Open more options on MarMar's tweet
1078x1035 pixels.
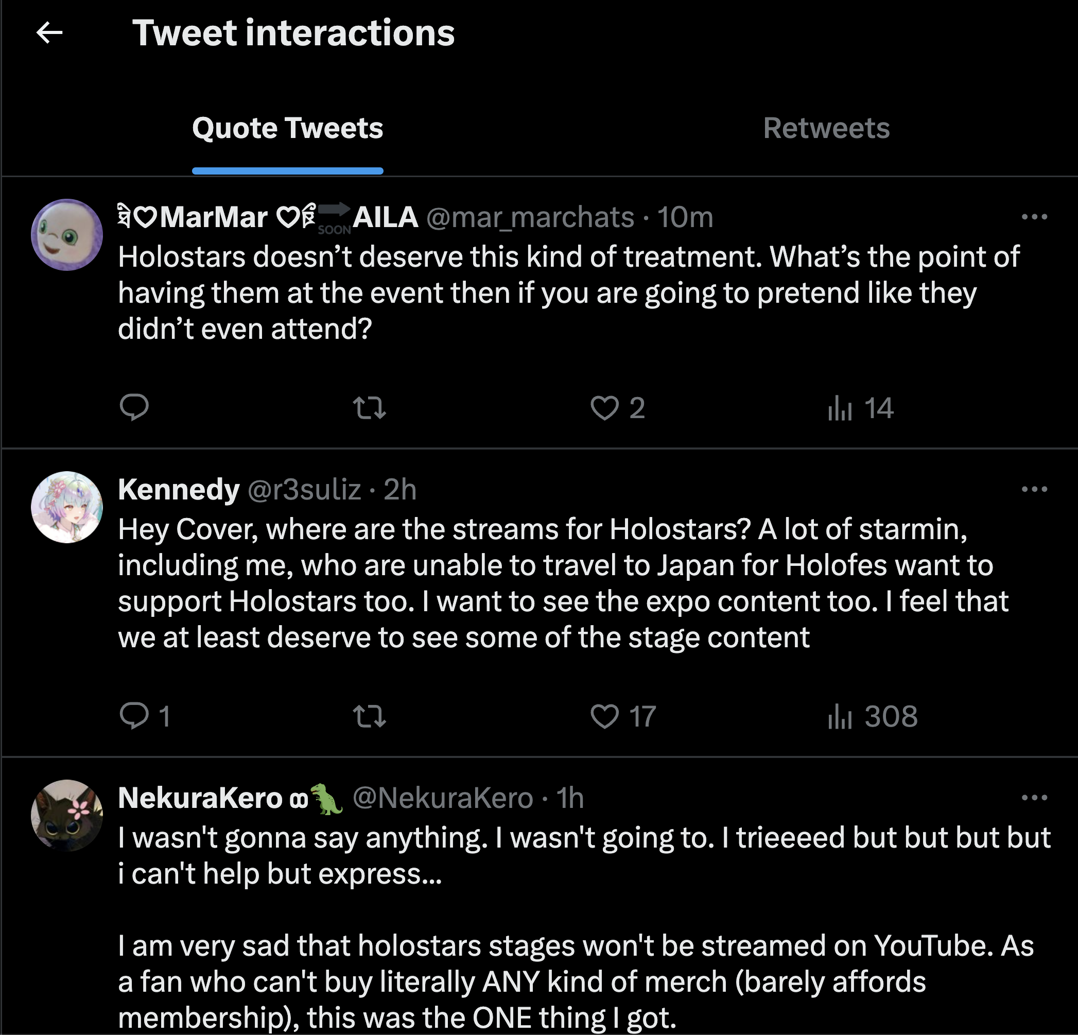pos(1034,217)
